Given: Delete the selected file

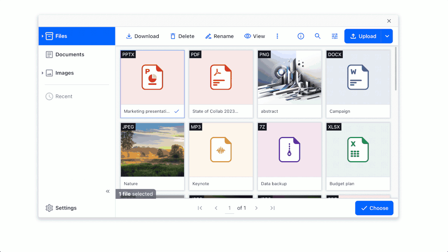Looking at the screenshot, I should pos(173,36).
